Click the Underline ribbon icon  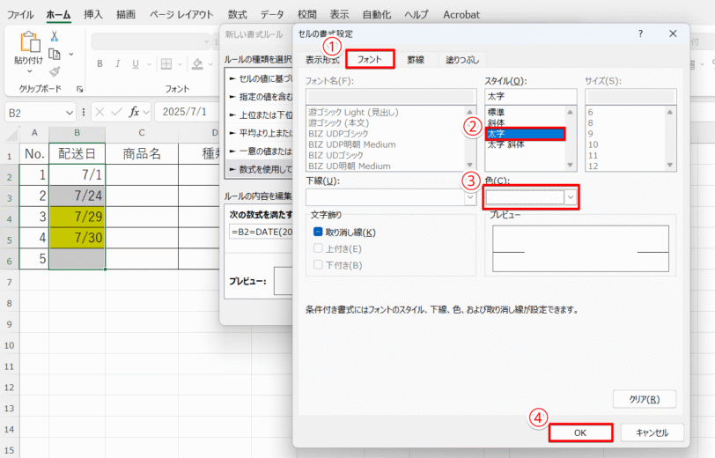(136, 64)
